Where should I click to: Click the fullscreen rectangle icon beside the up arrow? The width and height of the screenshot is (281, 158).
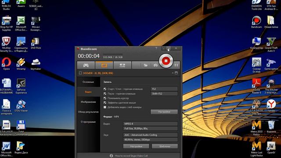[176, 73]
